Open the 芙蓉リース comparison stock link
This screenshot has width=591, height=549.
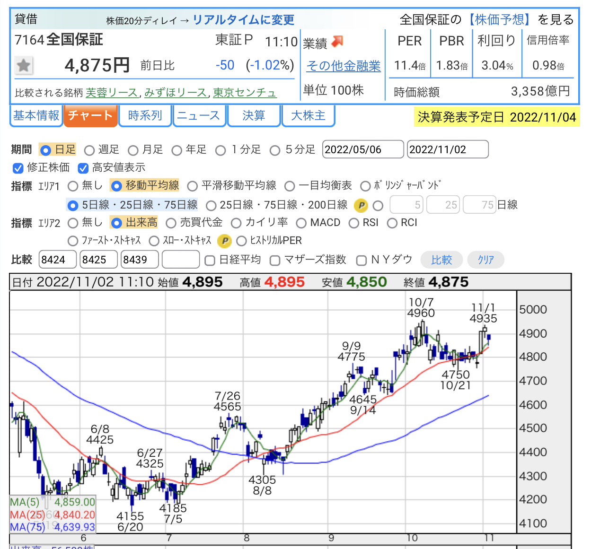[x=112, y=93]
